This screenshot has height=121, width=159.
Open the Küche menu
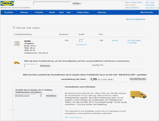(52, 12)
